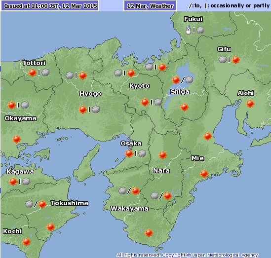Viewport: 271px width, 258px height.
Task: Select the Fukui prefecture label
Action: (193, 19)
